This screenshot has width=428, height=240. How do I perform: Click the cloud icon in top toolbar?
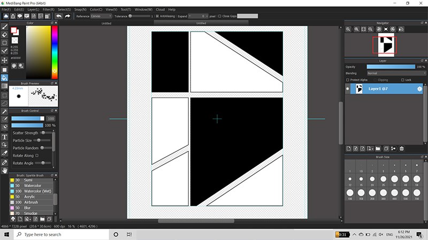click(x=6, y=16)
